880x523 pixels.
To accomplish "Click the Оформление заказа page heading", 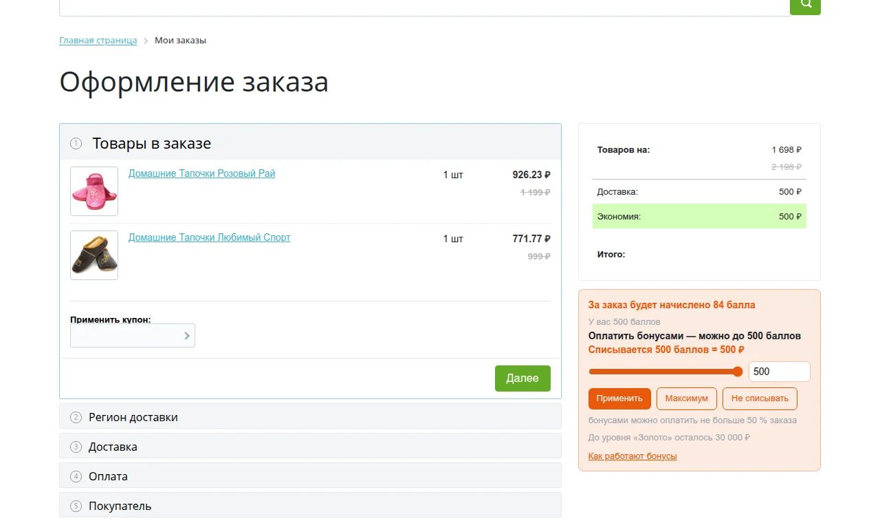I will (194, 82).
